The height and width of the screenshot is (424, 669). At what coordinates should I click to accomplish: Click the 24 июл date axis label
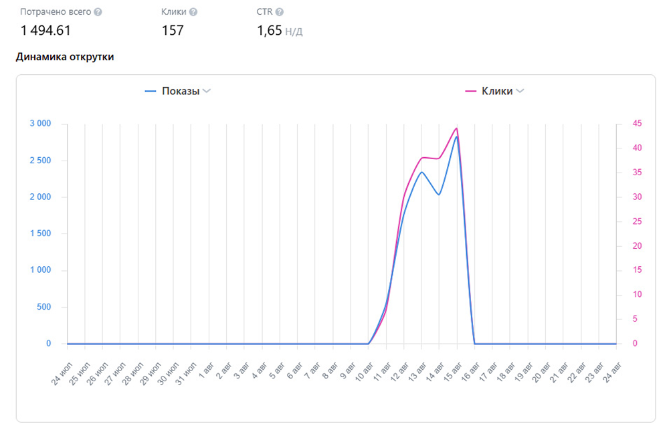[x=60, y=373]
